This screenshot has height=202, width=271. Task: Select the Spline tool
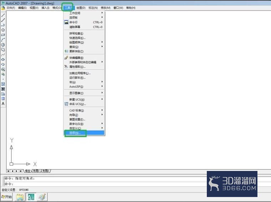point(3,55)
